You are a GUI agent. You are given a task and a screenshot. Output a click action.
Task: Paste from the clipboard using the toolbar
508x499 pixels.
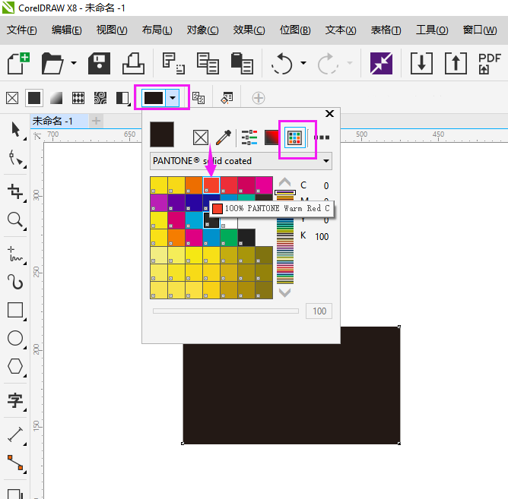coord(242,63)
